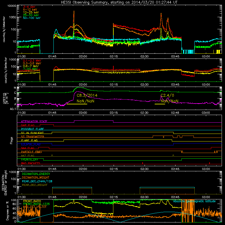This screenshot has width=225, height=225.
Task: Select the SC_TRANSMITTER flag label
Action: pyautogui.click(x=33, y=137)
